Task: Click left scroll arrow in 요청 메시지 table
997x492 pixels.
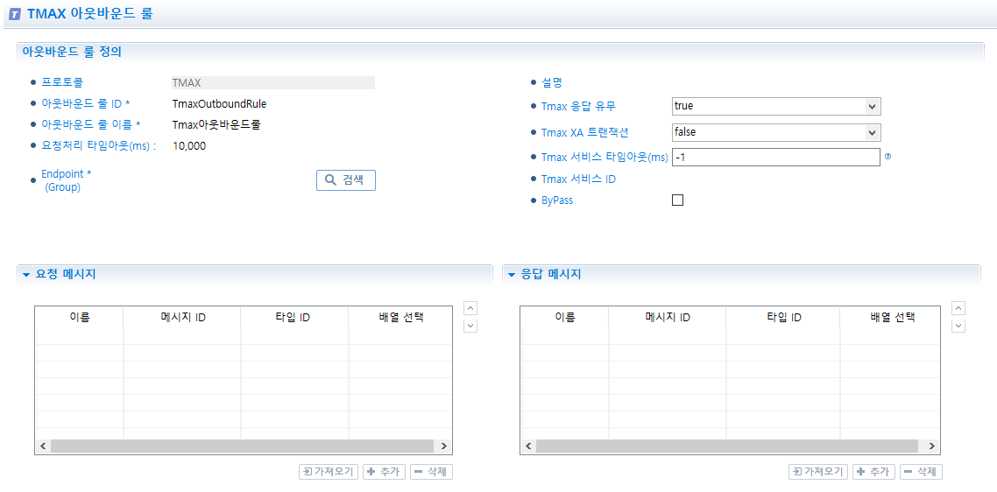Action: tap(43, 446)
